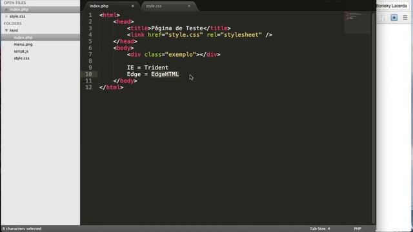
Task: Change the PHP syntax selector
Action: click(x=358, y=229)
